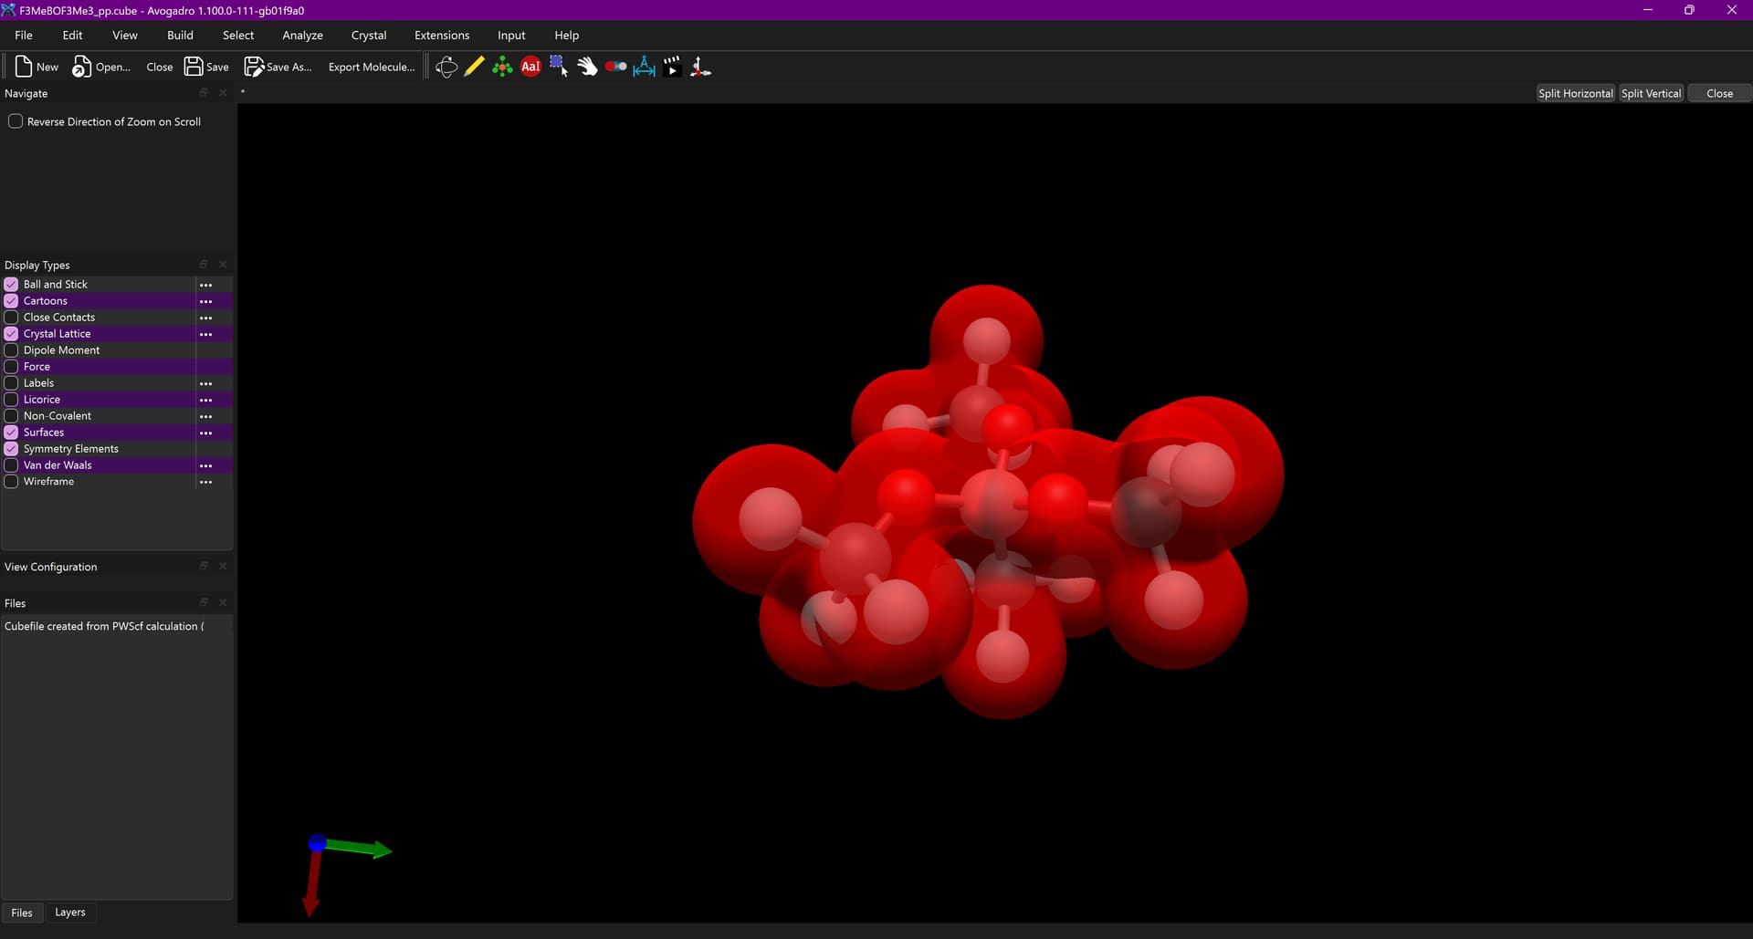Click the Split Horizontal button
Viewport: 1753px width, 939px height.
coord(1575,94)
